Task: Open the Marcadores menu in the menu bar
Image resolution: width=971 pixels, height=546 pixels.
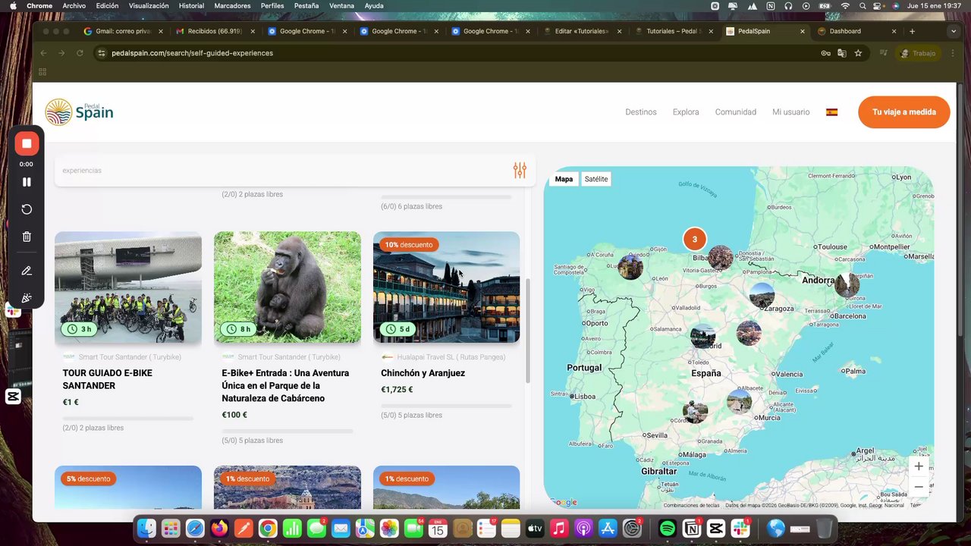Action: tap(232, 5)
